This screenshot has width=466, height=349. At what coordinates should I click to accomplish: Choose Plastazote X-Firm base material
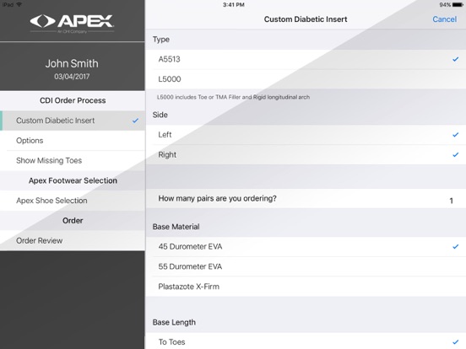pos(306,287)
